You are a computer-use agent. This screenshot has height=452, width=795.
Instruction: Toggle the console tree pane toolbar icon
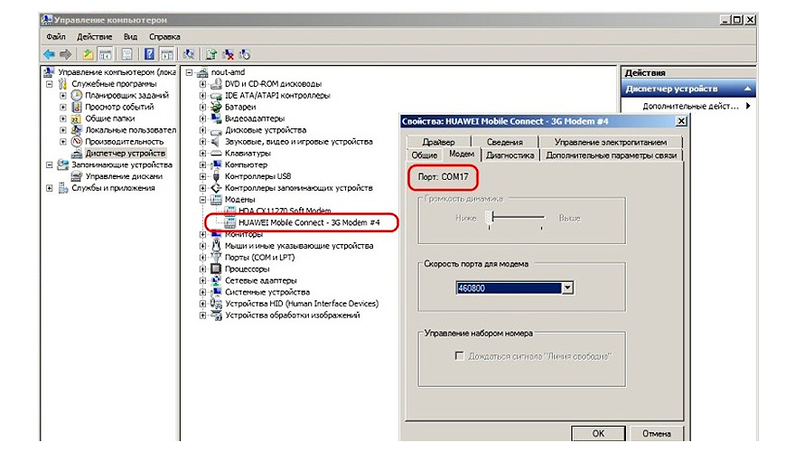pyautogui.click(x=105, y=54)
